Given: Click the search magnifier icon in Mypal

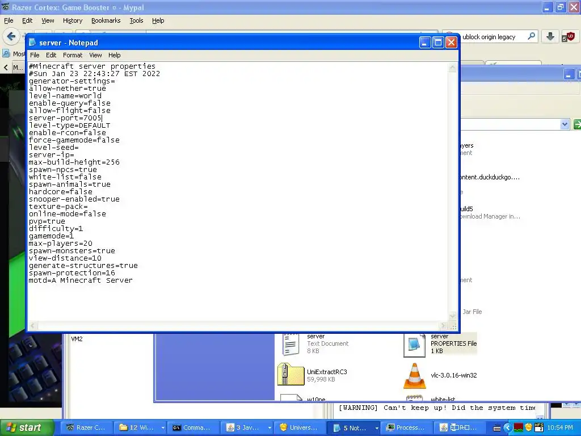Looking at the screenshot, I should [x=531, y=36].
